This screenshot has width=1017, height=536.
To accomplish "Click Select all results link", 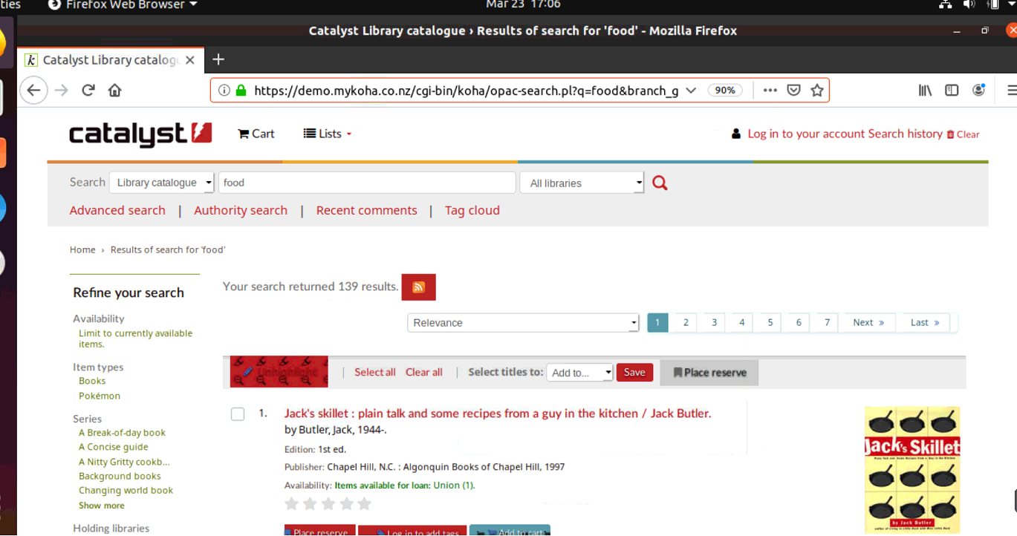I will [x=374, y=372].
